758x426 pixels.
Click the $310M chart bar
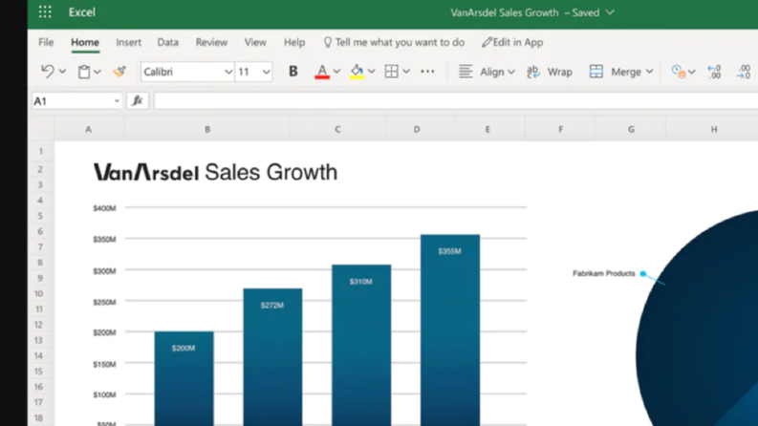click(x=361, y=345)
